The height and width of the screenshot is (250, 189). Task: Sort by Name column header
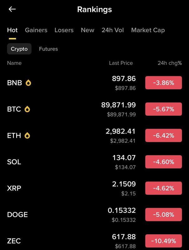(14, 63)
